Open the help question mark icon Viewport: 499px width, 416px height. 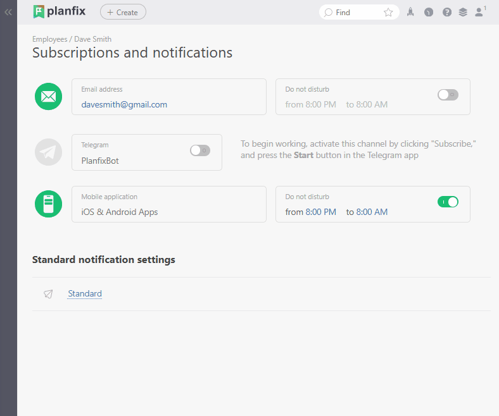(447, 12)
